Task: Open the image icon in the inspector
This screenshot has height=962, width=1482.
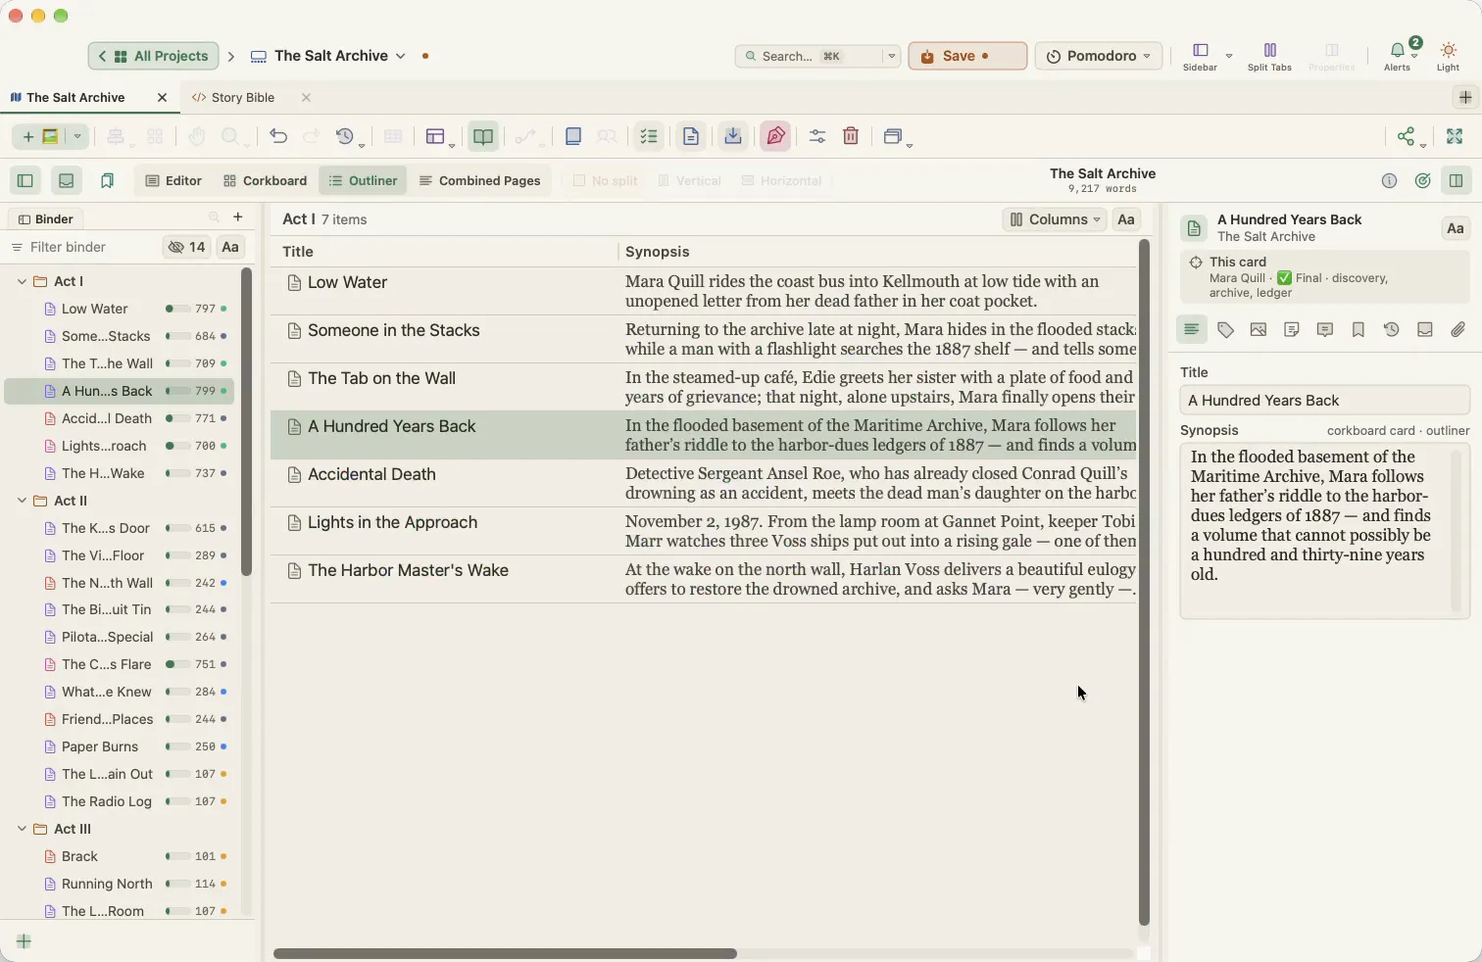Action: (1259, 330)
